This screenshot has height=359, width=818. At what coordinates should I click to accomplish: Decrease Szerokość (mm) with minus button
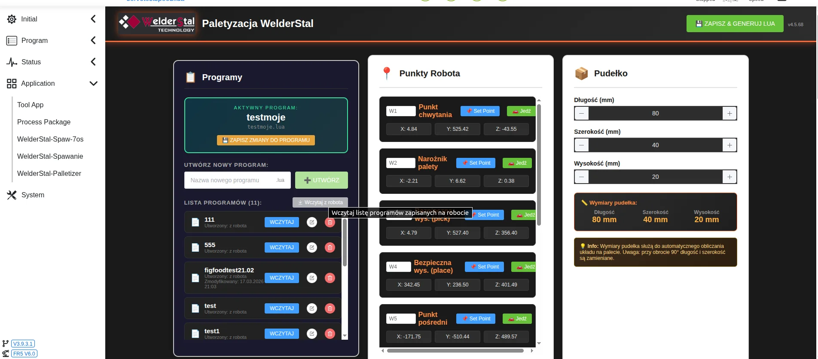pyautogui.click(x=582, y=145)
